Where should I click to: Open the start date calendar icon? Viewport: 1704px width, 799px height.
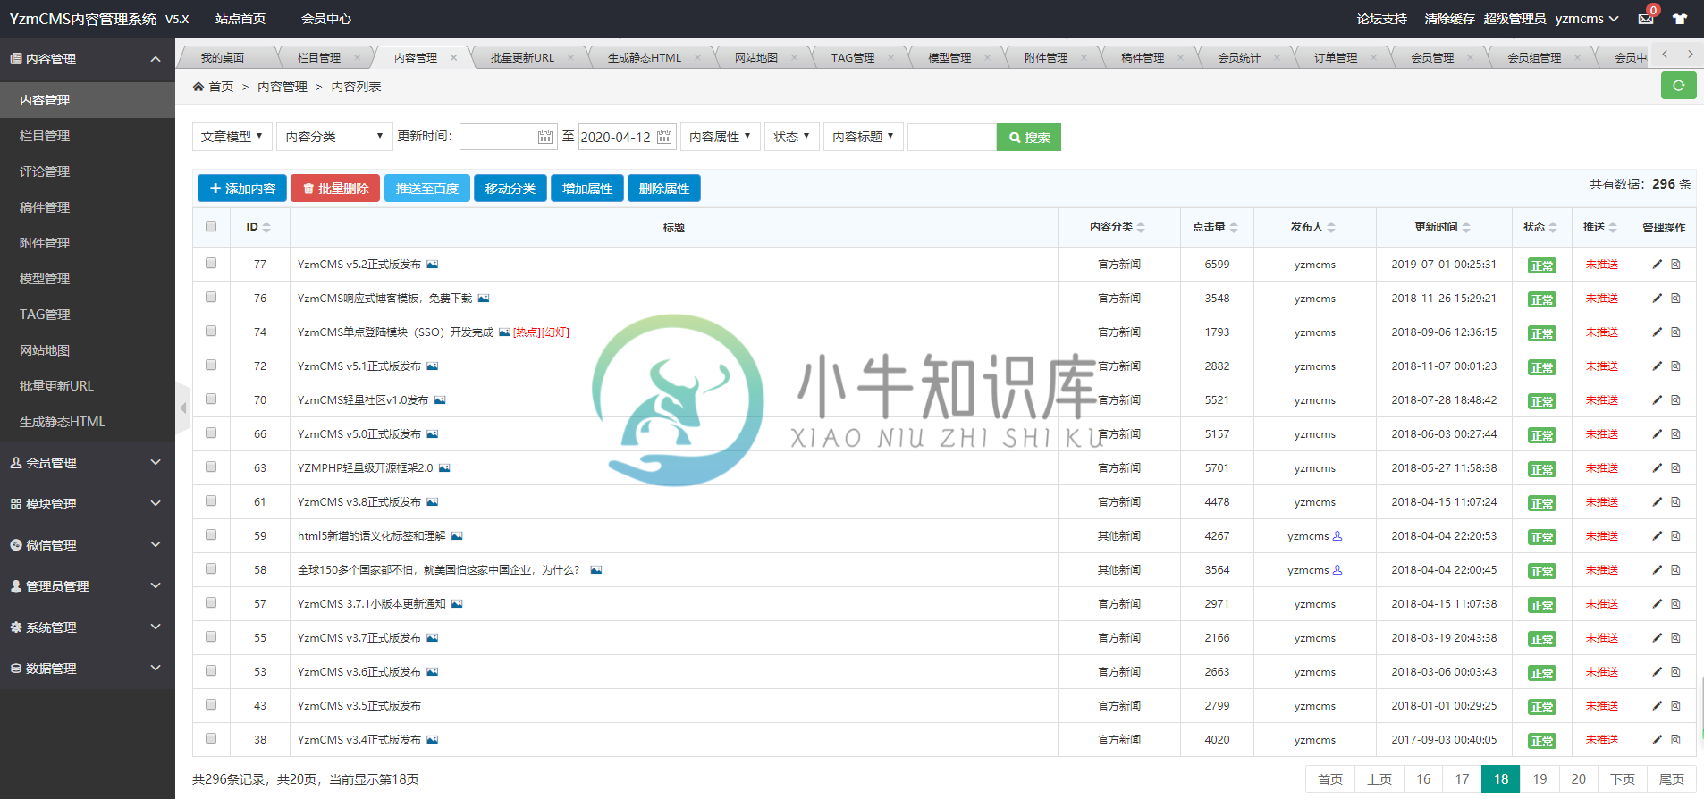pyautogui.click(x=545, y=137)
